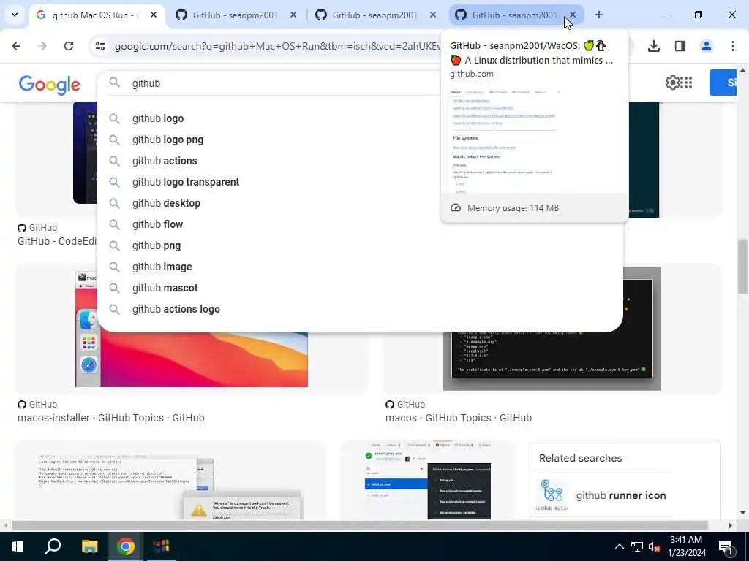Viewport: 749px width, 561px height.
Task: Show hidden system tray icons
Action: pos(619,546)
